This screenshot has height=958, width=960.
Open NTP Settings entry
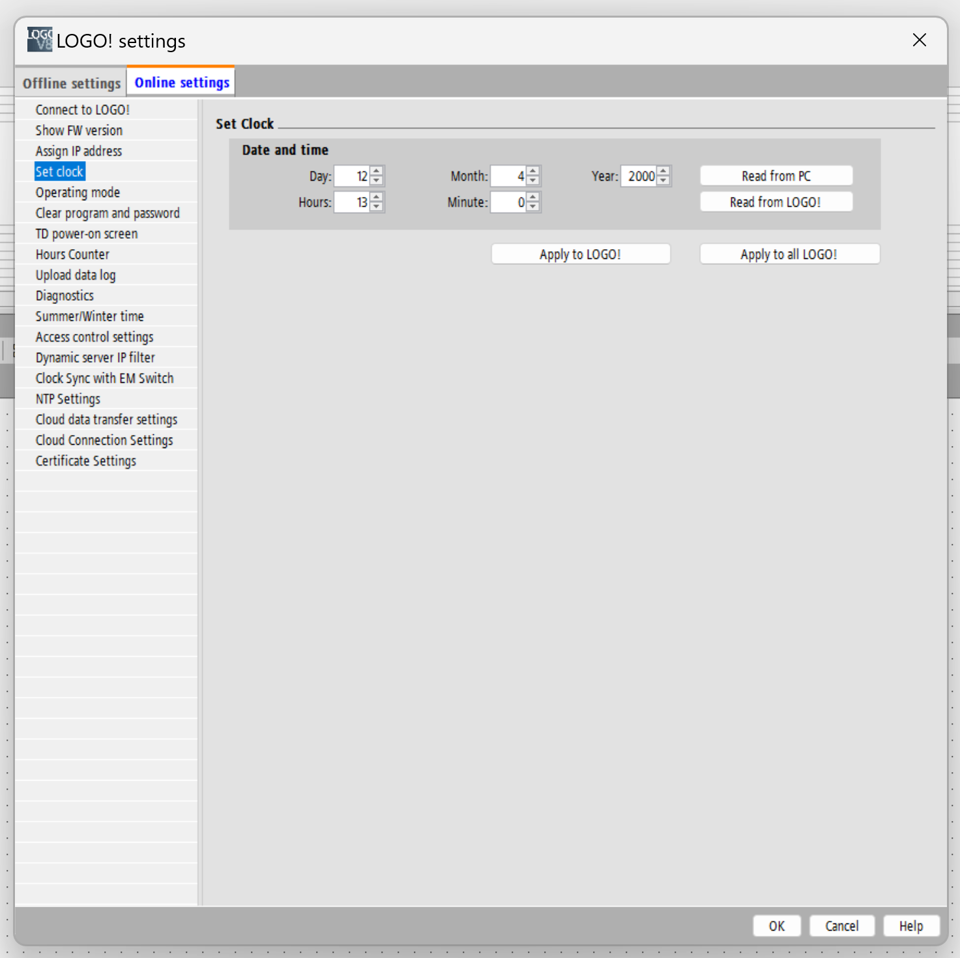click(x=68, y=399)
